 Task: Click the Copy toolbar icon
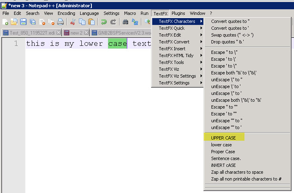(x=82, y=22)
